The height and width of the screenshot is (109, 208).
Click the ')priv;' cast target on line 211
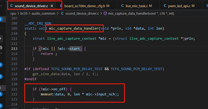coord(189,39)
